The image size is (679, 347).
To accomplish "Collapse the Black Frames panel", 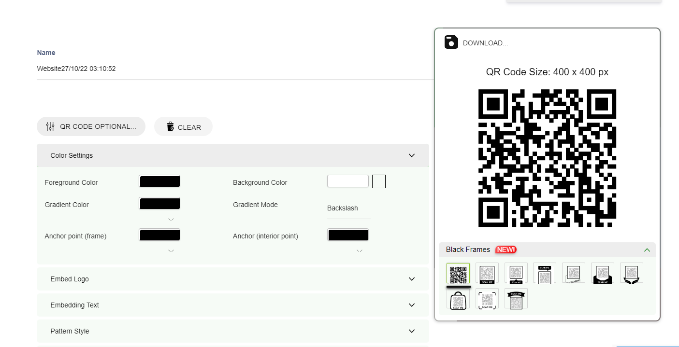I will coord(647,250).
